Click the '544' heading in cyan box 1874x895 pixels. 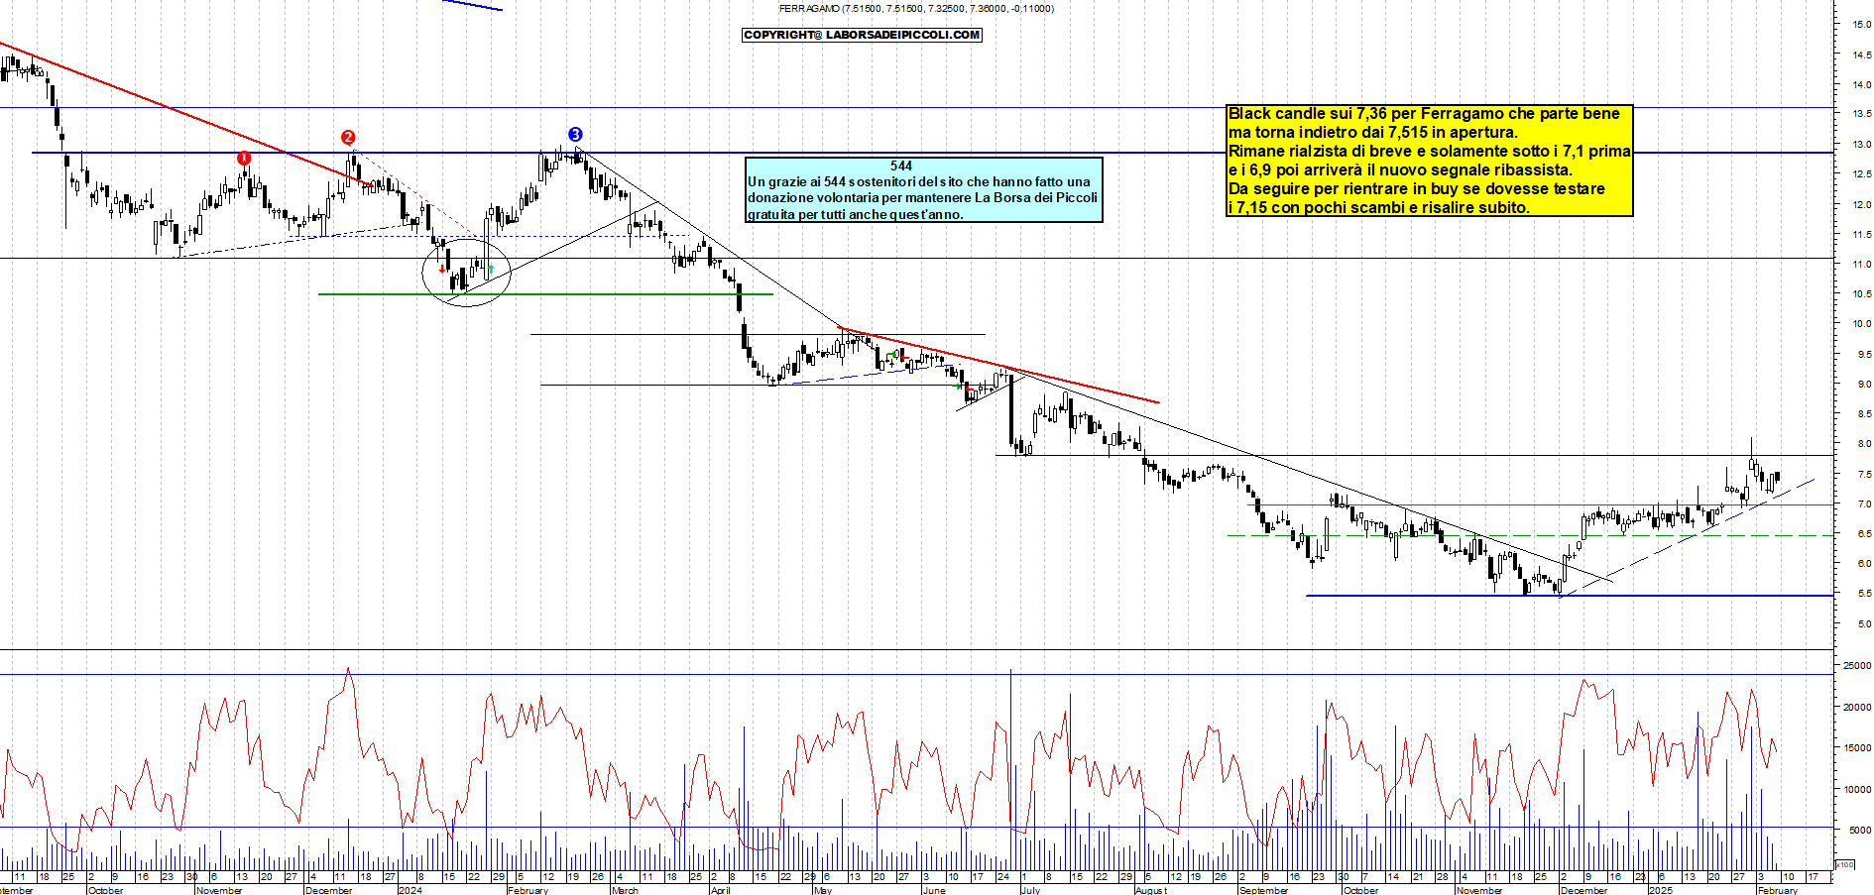point(900,166)
